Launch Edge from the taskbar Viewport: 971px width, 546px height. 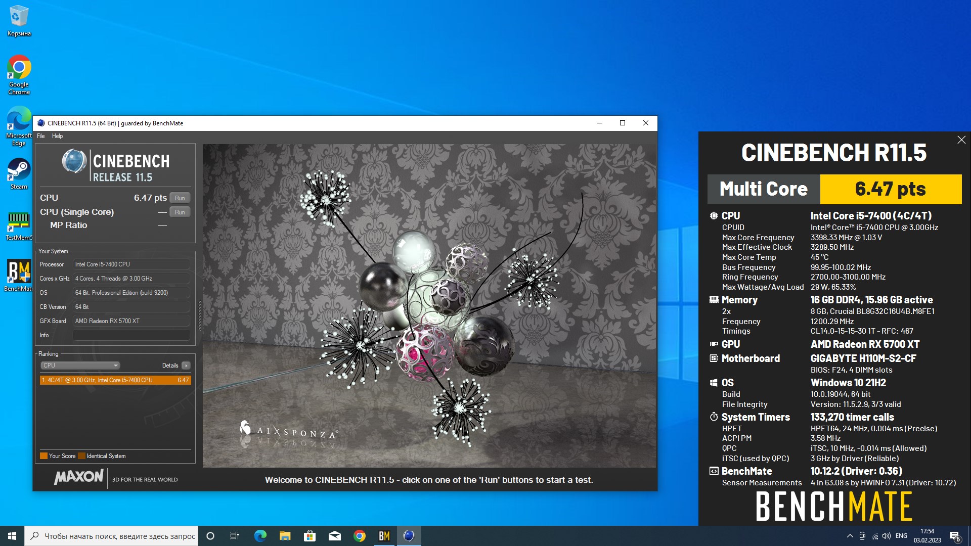(260, 536)
